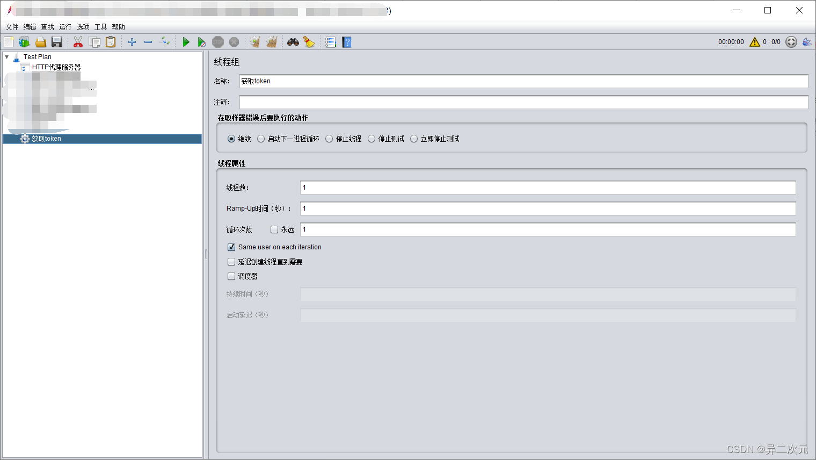This screenshot has width=816, height=460.
Task: Open the 查找 menu
Action: click(47, 27)
